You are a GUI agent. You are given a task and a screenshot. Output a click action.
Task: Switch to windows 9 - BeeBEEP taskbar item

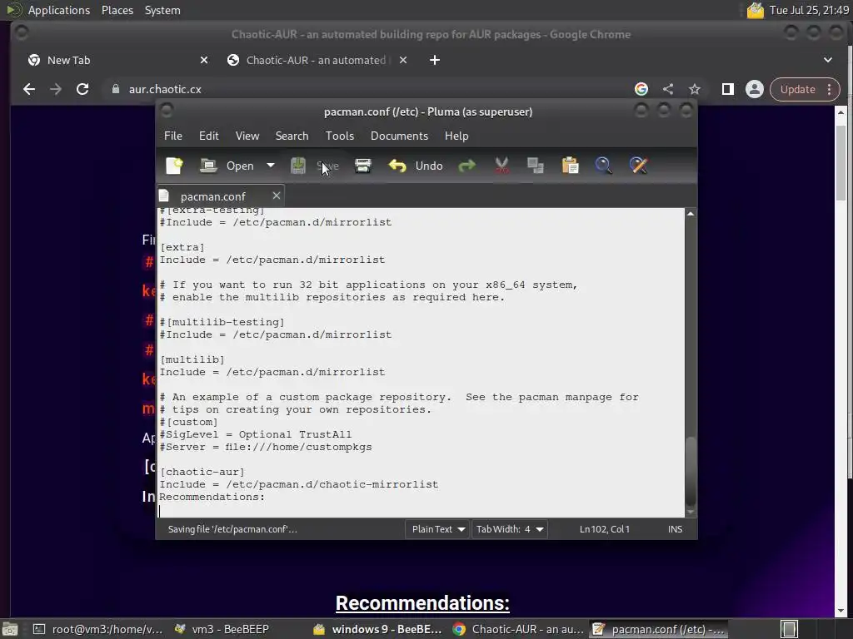click(379, 629)
